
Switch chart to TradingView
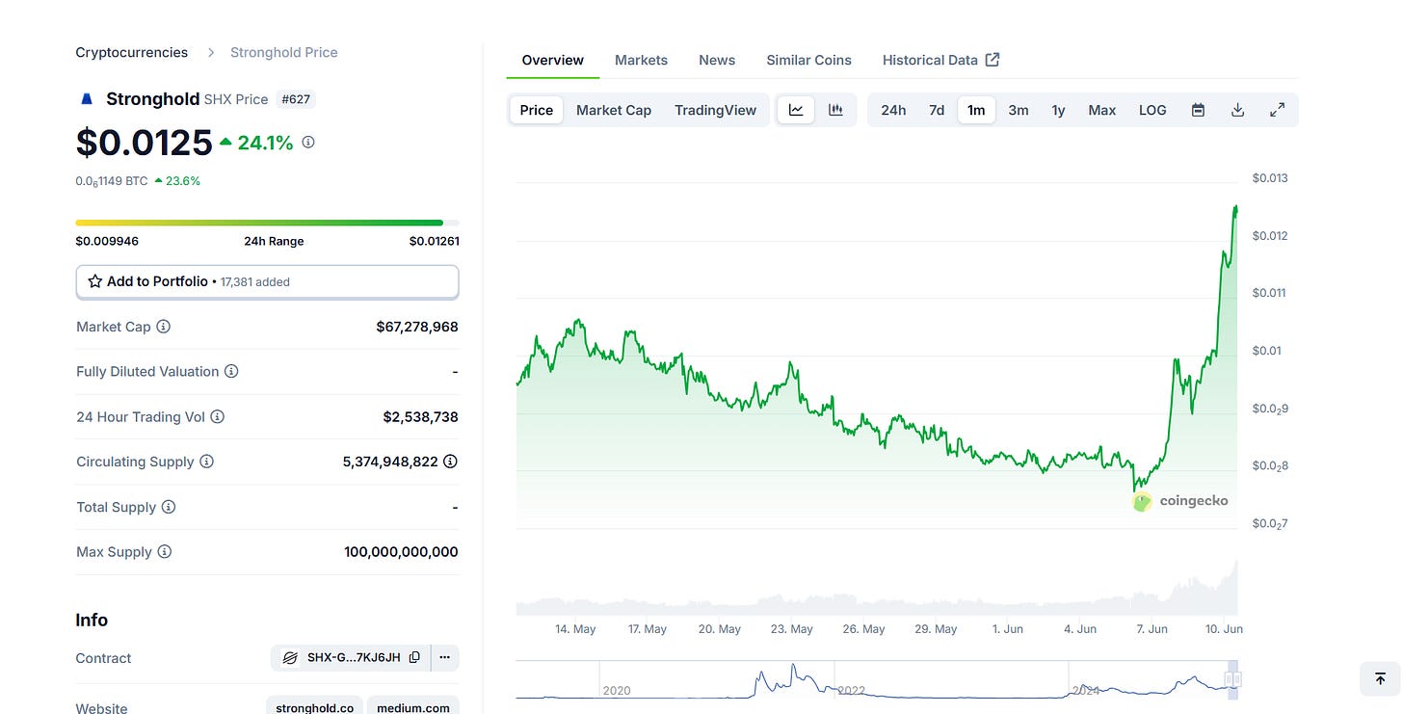coord(716,110)
